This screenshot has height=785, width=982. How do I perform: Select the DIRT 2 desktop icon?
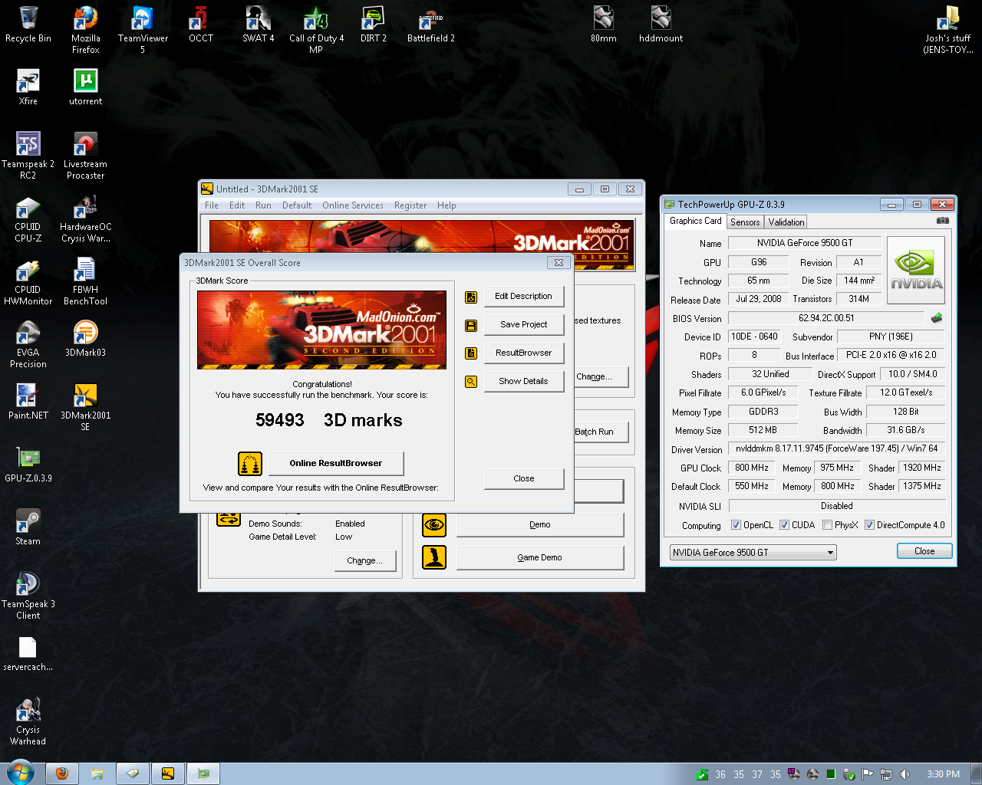point(373,25)
